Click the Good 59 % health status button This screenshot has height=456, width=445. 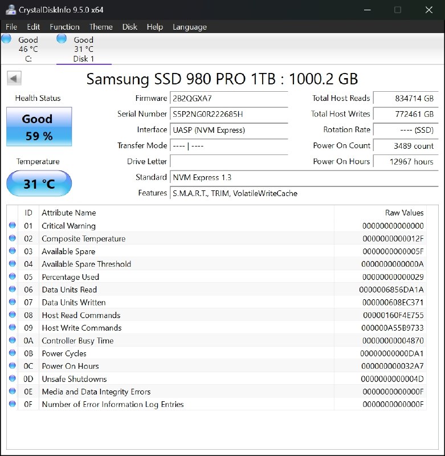point(39,127)
